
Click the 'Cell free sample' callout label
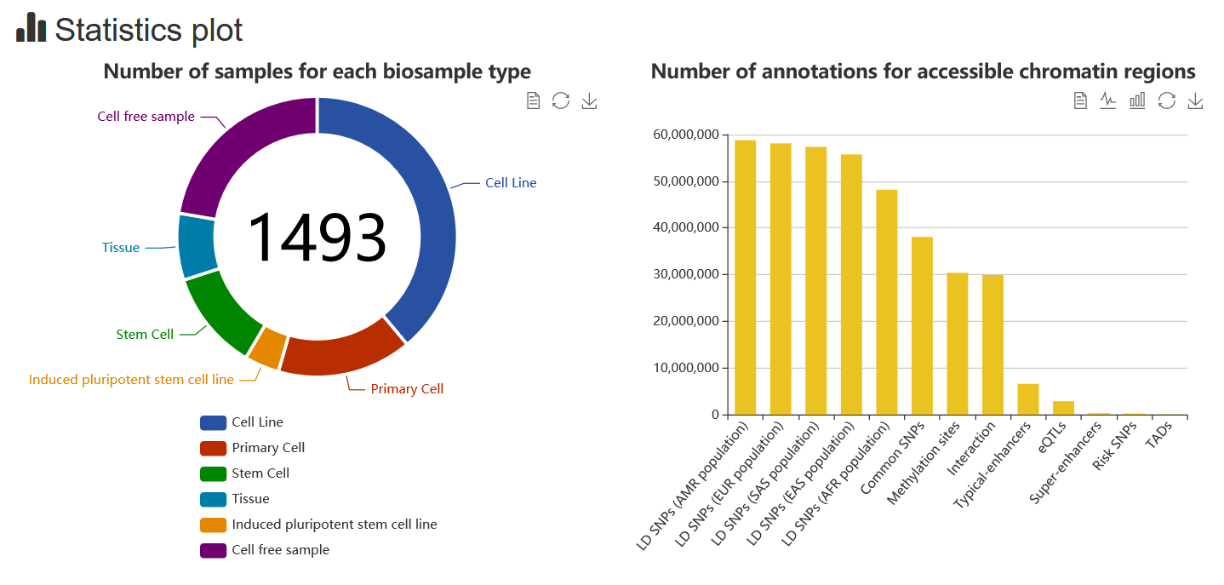[x=146, y=117]
